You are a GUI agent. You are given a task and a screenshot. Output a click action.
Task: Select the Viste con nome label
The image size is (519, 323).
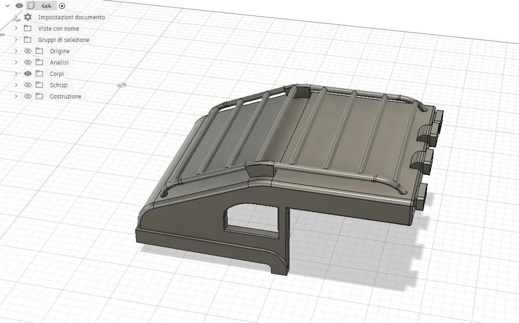[x=58, y=29]
